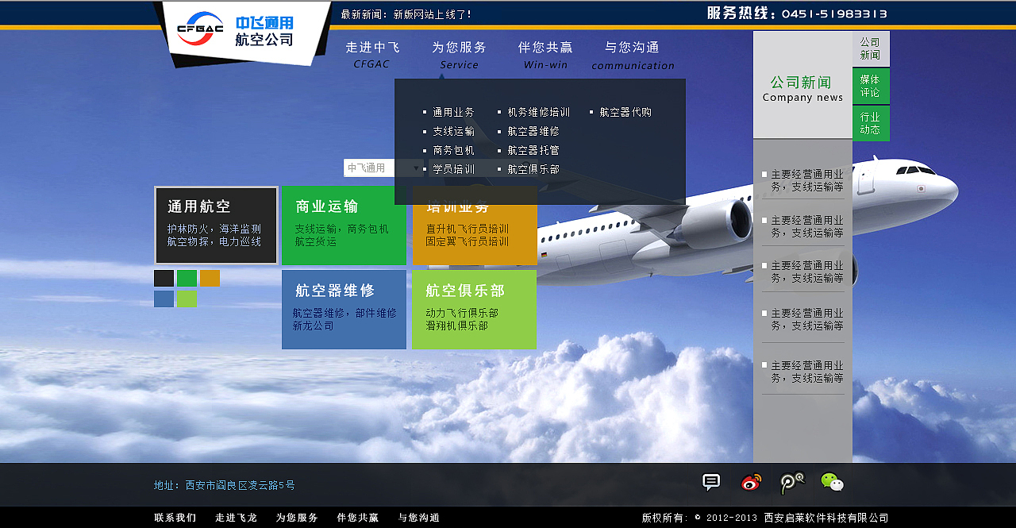This screenshot has height=528, width=1016.
Task: Pick the orange color swatch
Action: point(210,278)
